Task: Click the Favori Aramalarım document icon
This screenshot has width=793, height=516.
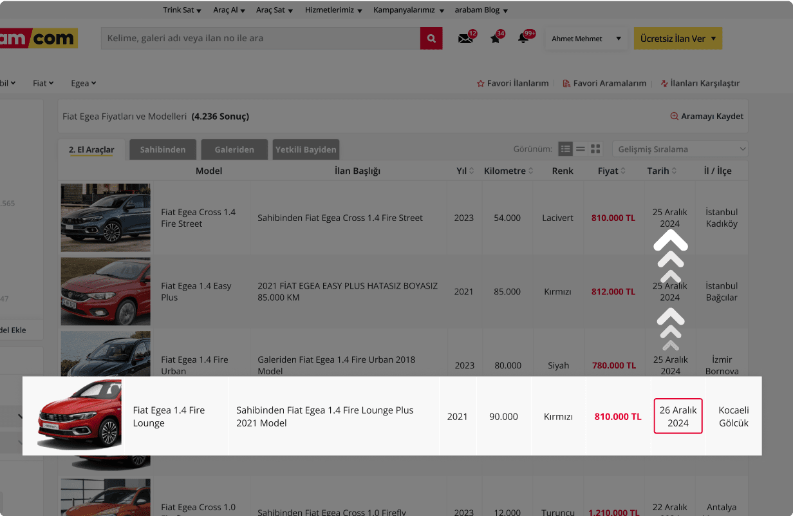Action: [x=566, y=83]
